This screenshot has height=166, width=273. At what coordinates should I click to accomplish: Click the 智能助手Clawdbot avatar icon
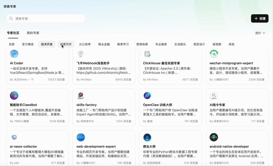[14, 96]
